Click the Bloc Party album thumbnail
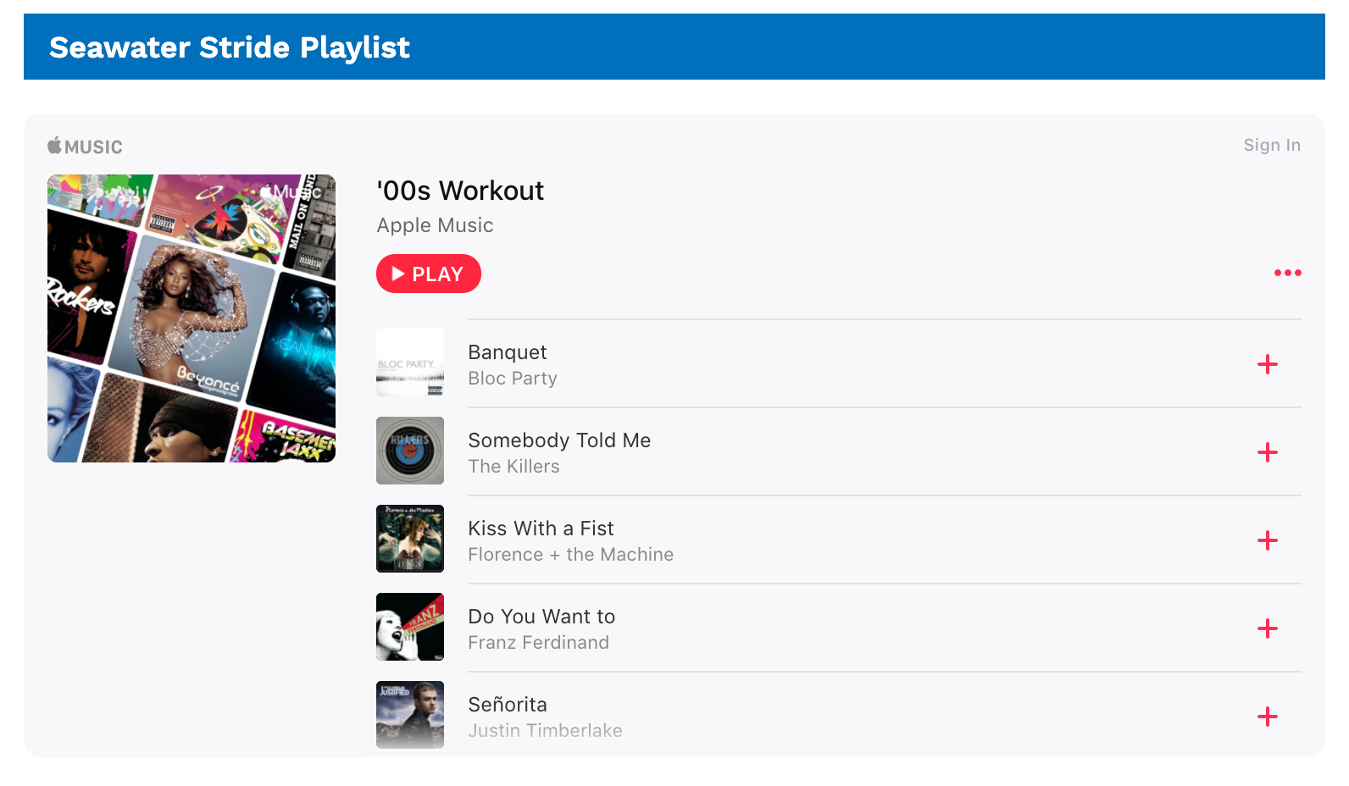1349x786 pixels. pyautogui.click(x=410, y=363)
